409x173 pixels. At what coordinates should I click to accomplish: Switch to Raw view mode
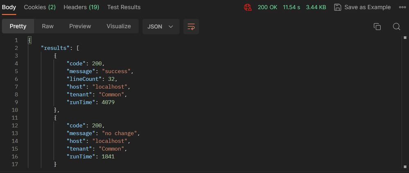47,27
